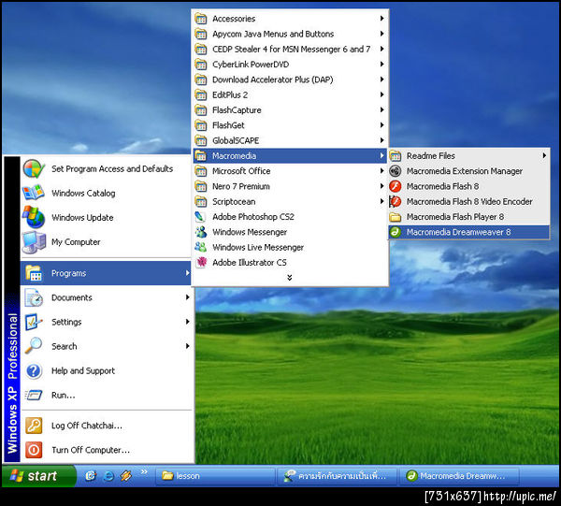Click the Readme Files folder icon
The height and width of the screenshot is (506, 561).
click(x=395, y=155)
